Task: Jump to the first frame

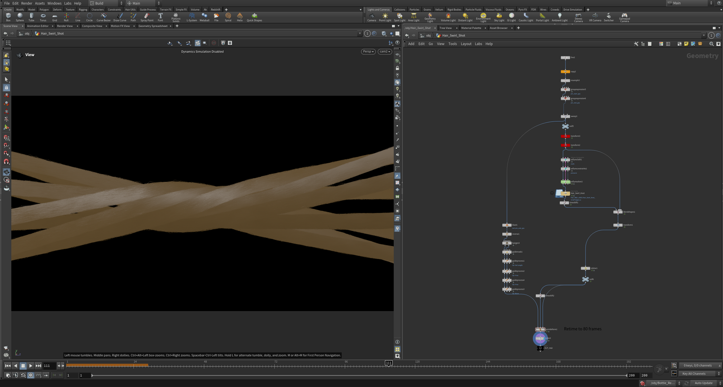Action: [8, 366]
